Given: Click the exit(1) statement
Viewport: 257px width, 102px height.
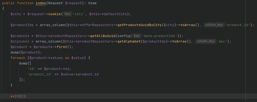Looking at the screenshot, I should (x=19, y=96).
